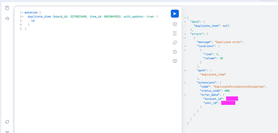Click the "account_id" key in error_data

coord(214,99)
